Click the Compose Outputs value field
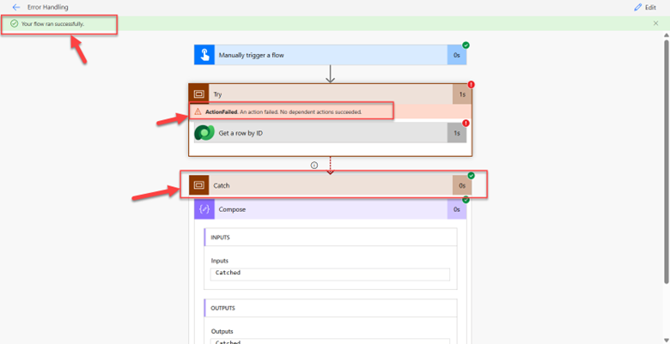 330,341
